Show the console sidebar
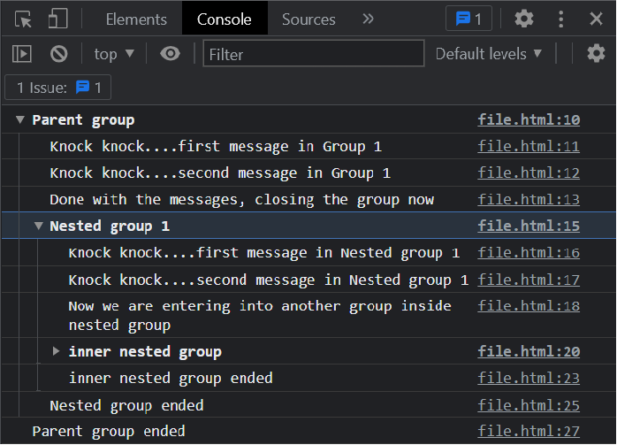The width and height of the screenshot is (617, 445). (x=22, y=54)
